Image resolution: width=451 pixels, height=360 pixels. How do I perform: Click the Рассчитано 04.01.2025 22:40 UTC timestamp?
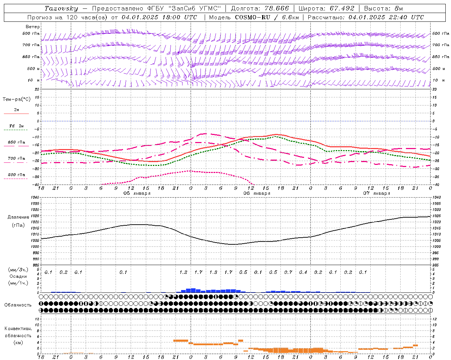(x=366, y=17)
